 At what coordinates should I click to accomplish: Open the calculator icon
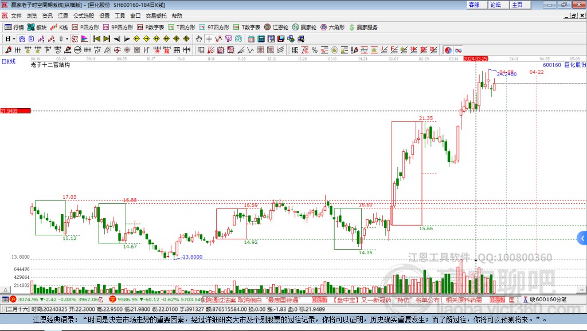click(x=261, y=39)
